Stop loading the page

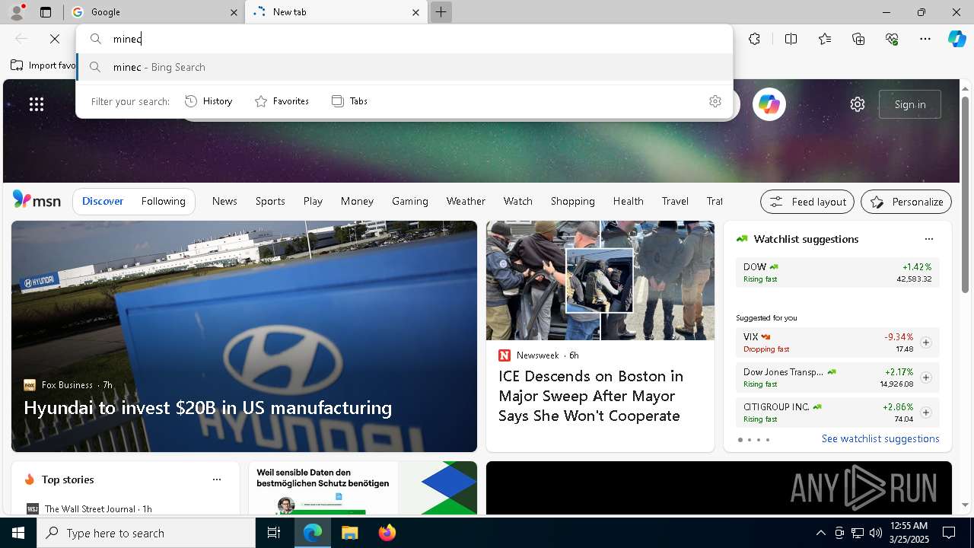tap(55, 39)
